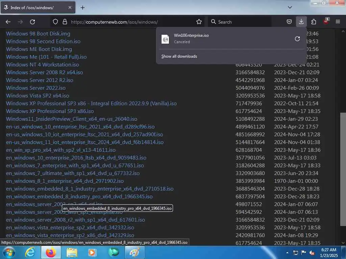Download en-us_windows_10_iot_enterprise_ltsc_2021 iso

[x=84, y=134]
